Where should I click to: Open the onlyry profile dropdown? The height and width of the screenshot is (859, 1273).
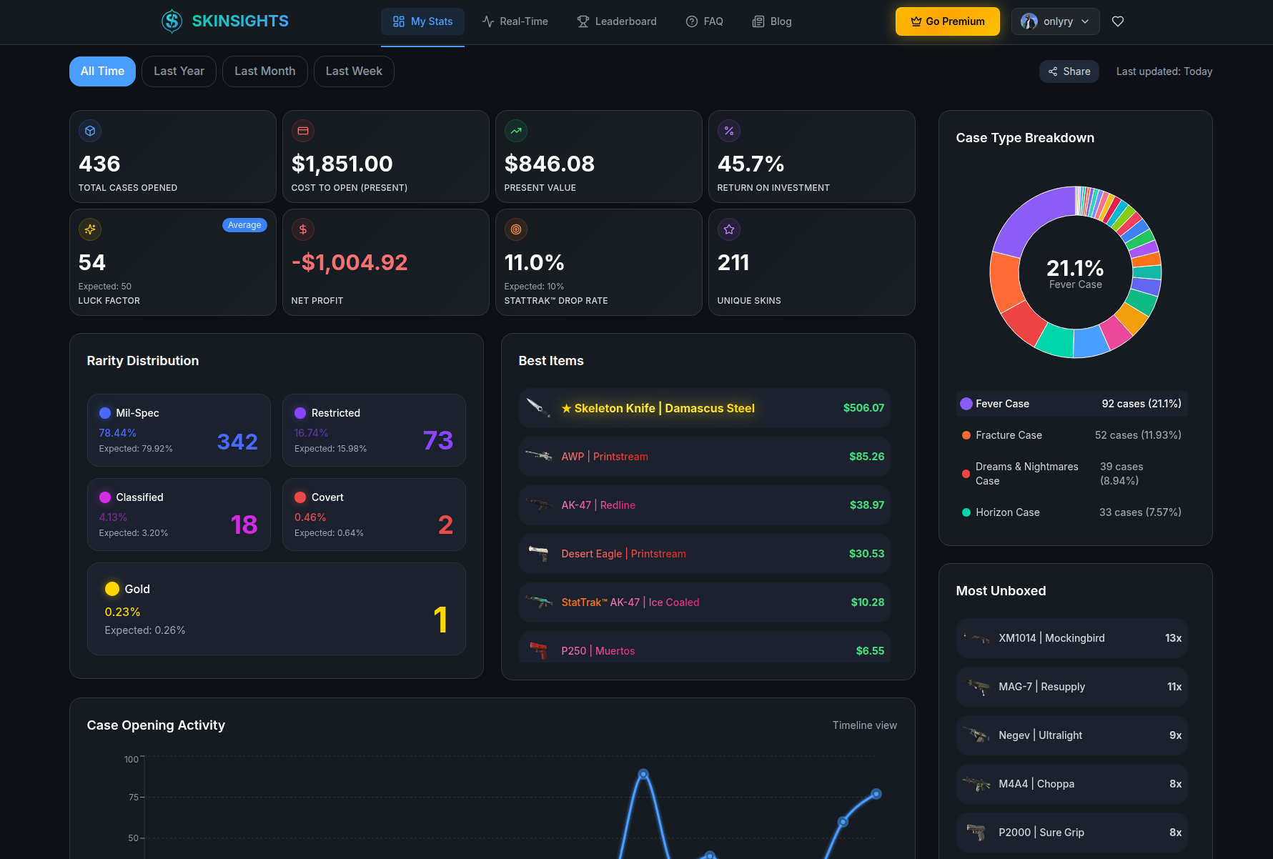pyautogui.click(x=1055, y=21)
